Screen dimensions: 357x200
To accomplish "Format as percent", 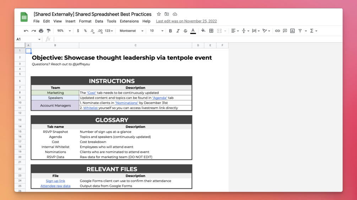I will pyautogui.click(x=85, y=31).
